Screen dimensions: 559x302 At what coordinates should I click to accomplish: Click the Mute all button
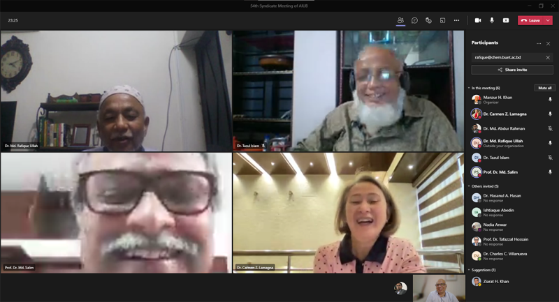(544, 88)
